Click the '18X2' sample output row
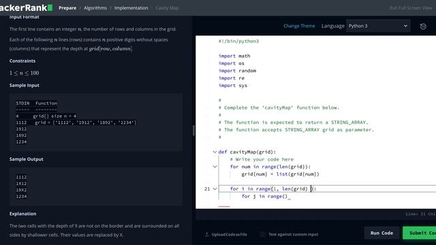The width and height of the screenshot is (436, 245). click(x=21, y=190)
